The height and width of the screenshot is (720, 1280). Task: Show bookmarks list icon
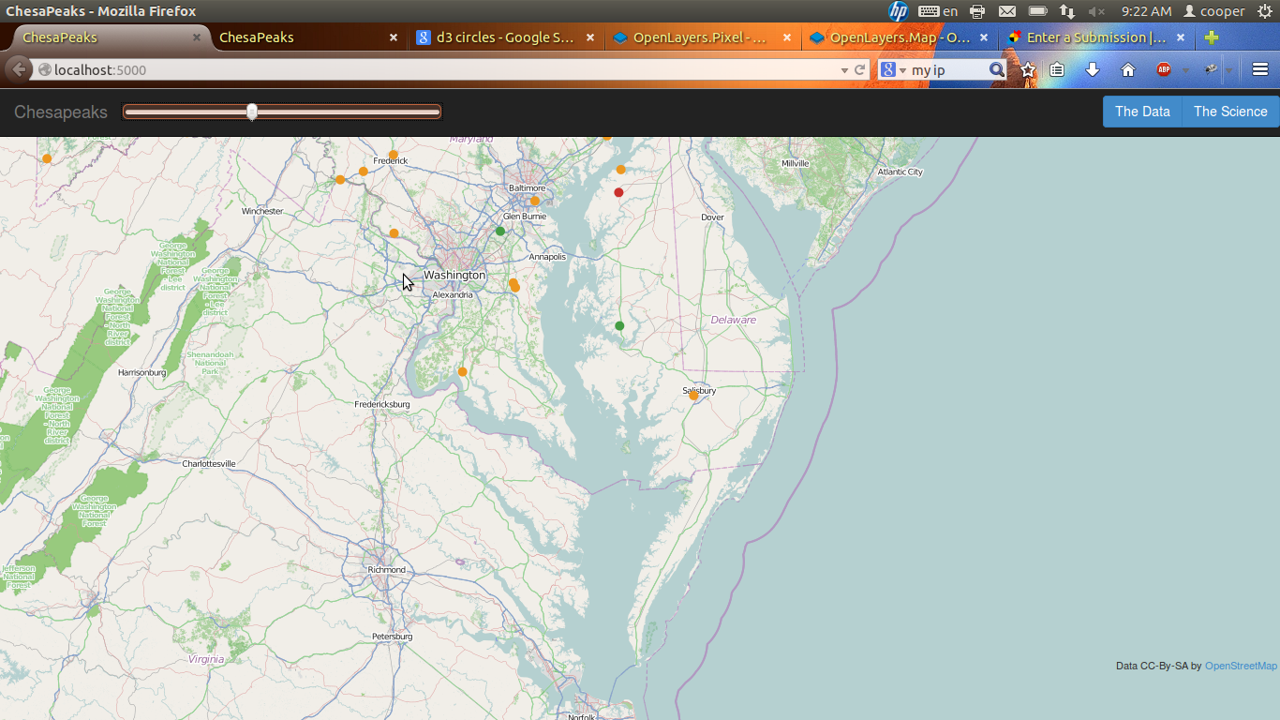click(x=1057, y=70)
